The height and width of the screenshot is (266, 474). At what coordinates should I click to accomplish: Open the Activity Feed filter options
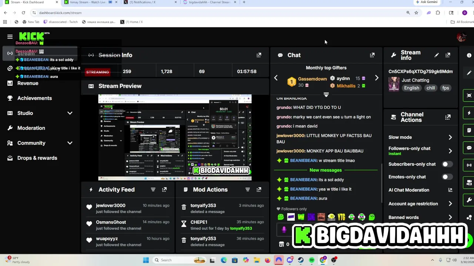click(153, 190)
